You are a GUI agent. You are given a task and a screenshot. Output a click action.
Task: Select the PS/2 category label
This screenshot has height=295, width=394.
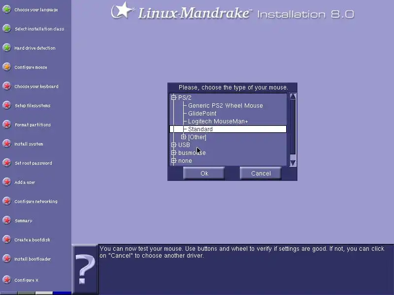[185, 97]
